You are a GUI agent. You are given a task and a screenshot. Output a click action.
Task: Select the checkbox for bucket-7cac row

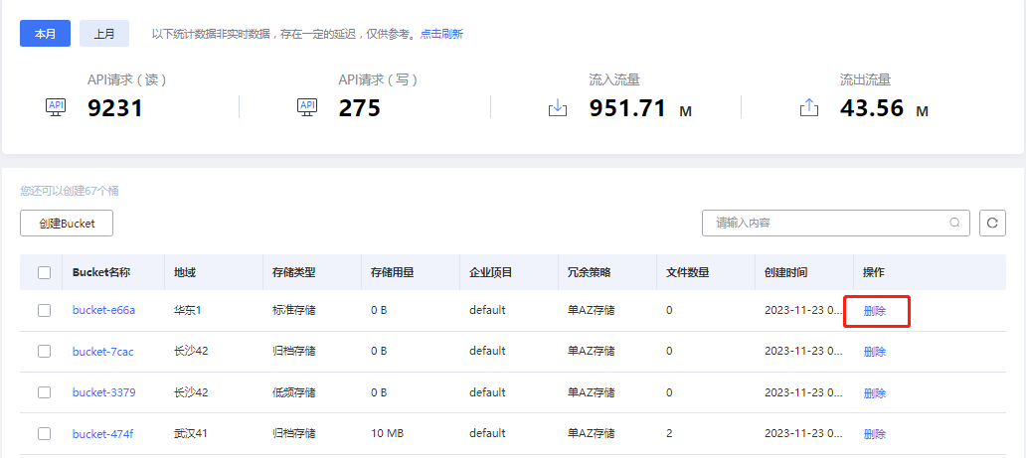coord(44,351)
